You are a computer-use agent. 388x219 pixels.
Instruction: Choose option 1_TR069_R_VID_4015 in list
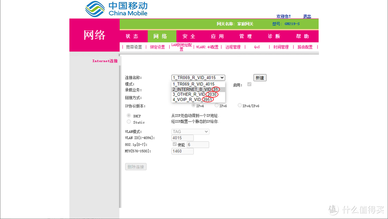click(x=198, y=84)
